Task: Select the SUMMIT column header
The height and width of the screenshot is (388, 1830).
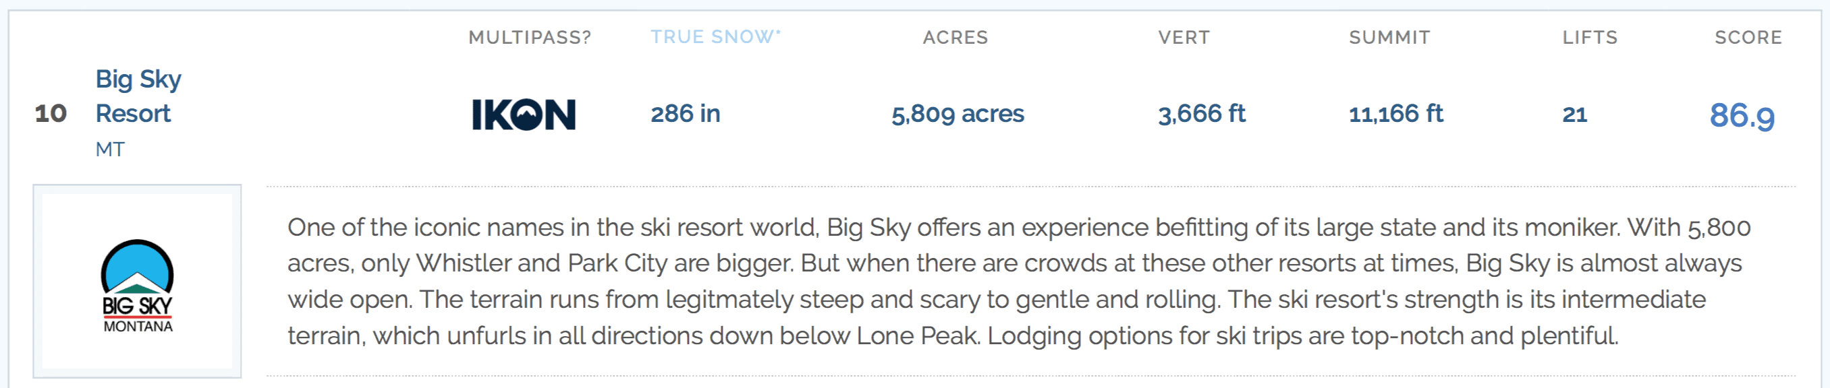Action: tap(1389, 38)
